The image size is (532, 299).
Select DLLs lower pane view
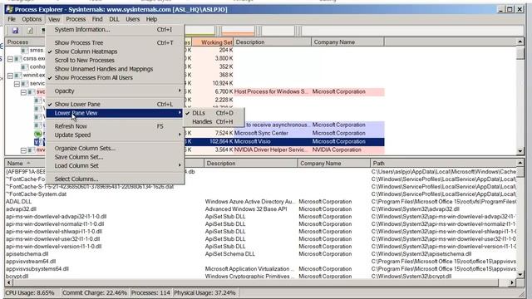tap(213, 113)
